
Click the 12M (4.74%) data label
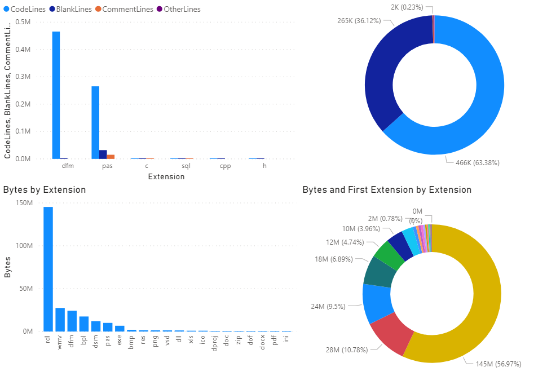[x=345, y=242]
